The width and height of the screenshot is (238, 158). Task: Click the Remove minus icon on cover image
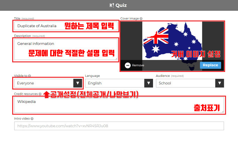pos(128,65)
